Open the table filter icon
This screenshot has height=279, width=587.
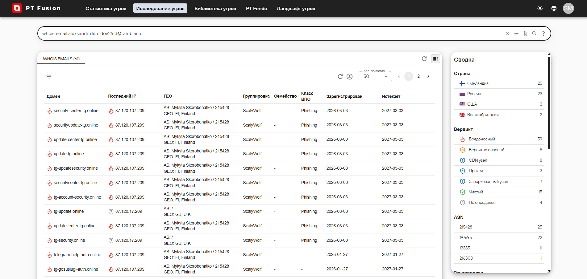pyautogui.click(x=49, y=76)
